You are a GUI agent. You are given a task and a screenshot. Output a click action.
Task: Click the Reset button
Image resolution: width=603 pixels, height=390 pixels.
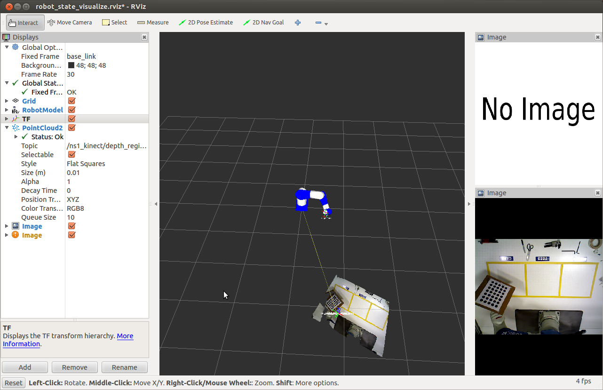click(14, 383)
